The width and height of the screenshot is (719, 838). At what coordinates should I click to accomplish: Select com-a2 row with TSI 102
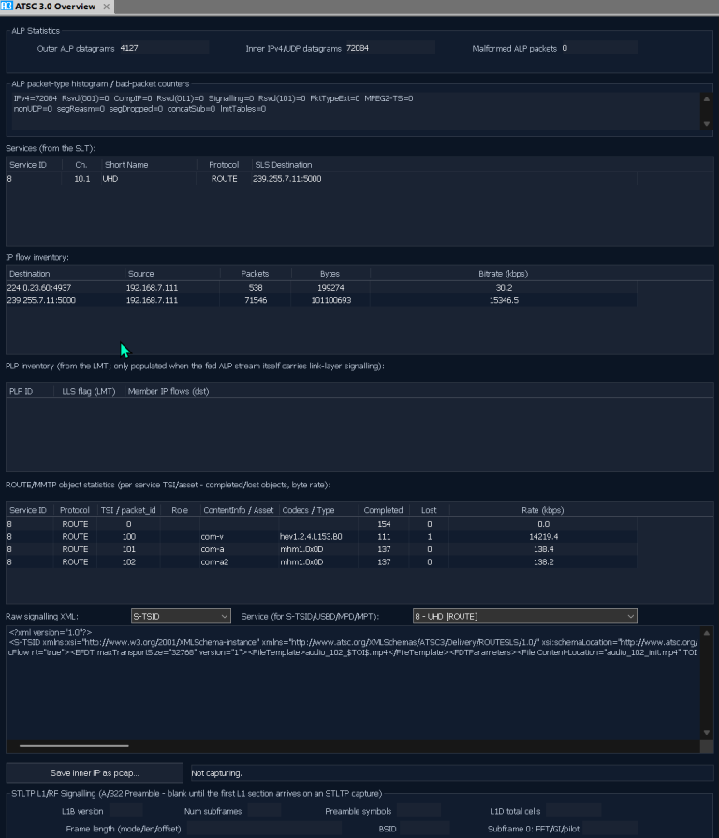(321, 562)
